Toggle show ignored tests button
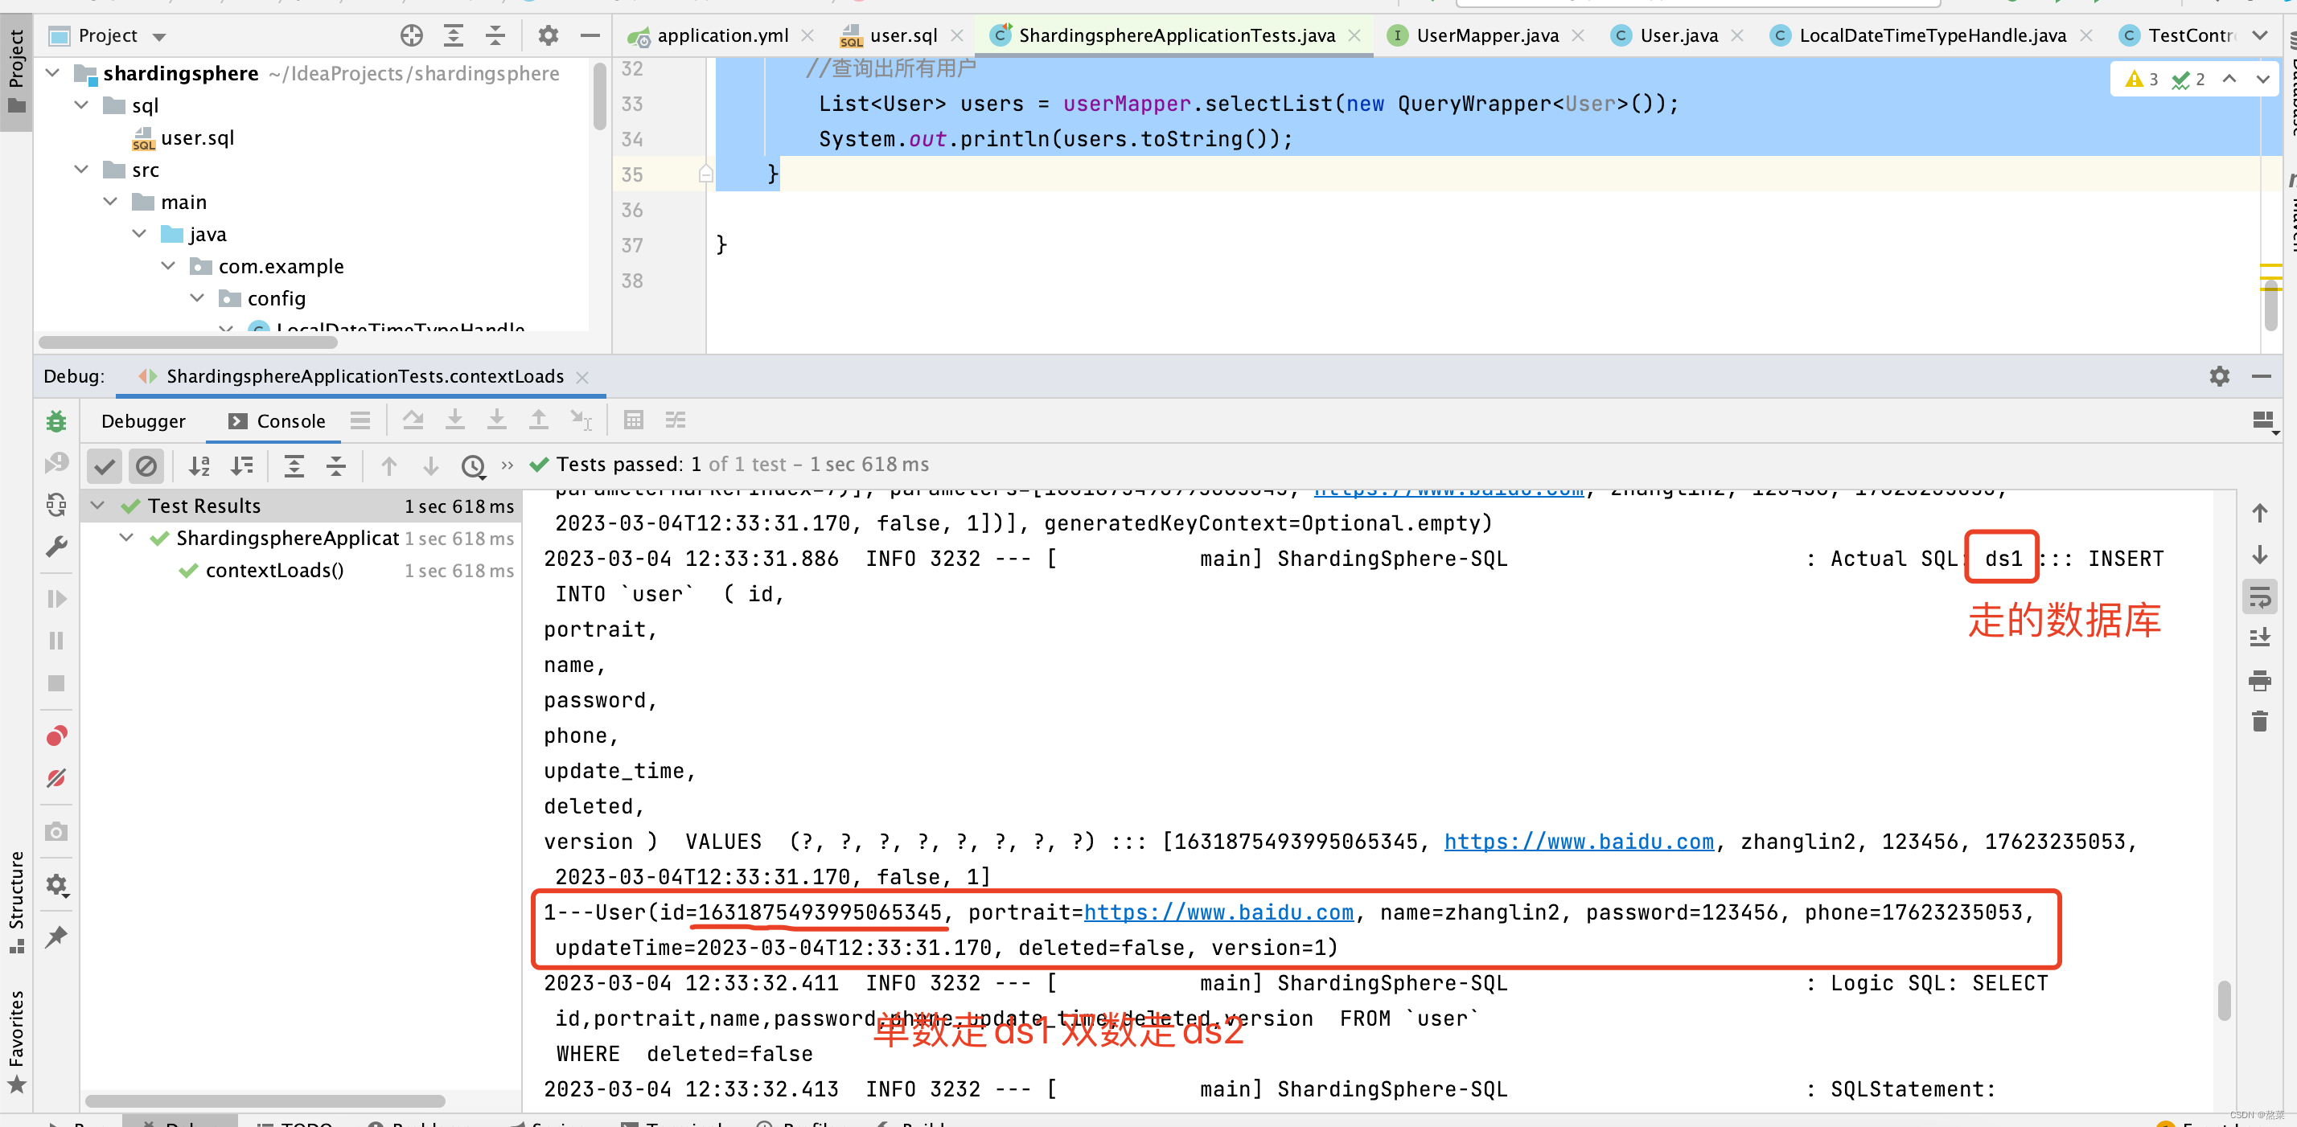 [146, 465]
